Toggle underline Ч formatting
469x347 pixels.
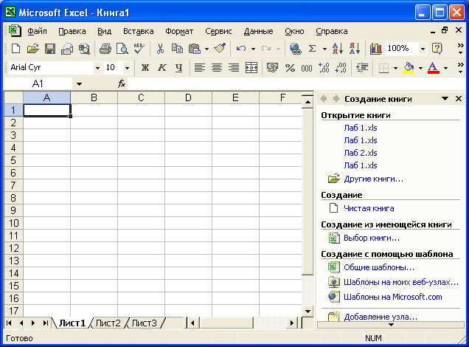click(179, 68)
